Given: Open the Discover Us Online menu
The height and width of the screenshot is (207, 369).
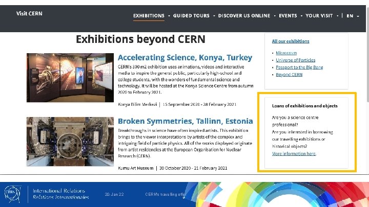Looking at the screenshot, I should (244, 16).
